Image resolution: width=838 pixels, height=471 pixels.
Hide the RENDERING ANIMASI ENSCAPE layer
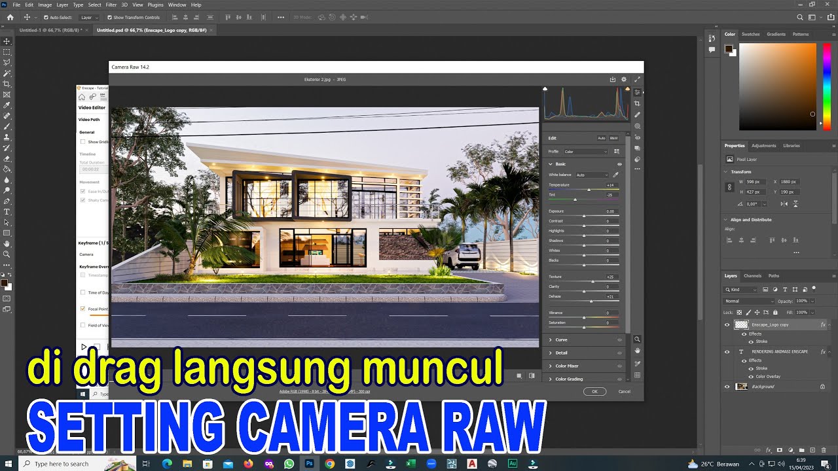tap(727, 351)
